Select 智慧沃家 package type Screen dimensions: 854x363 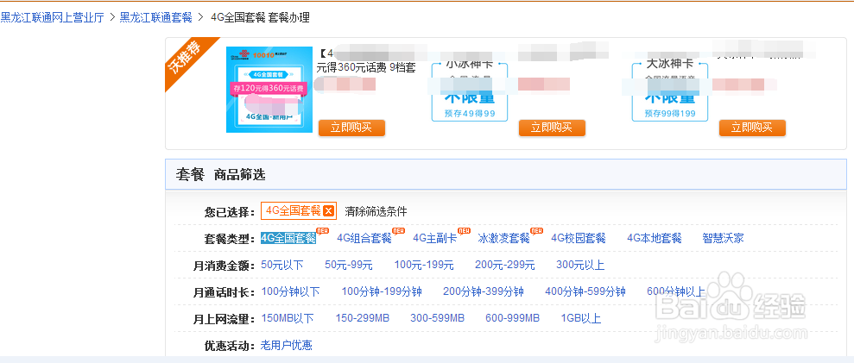pos(724,238)
